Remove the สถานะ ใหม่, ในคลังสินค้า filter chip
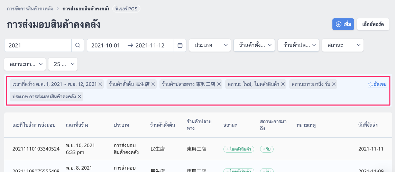This screenshot has height=172, width=395. pyautogui.click(x=283, y=84)
